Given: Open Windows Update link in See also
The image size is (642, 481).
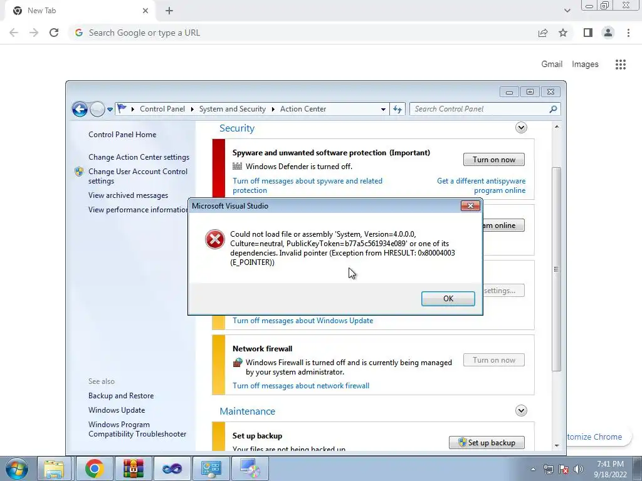Looking at the screenshot, I should pos(117,410).
